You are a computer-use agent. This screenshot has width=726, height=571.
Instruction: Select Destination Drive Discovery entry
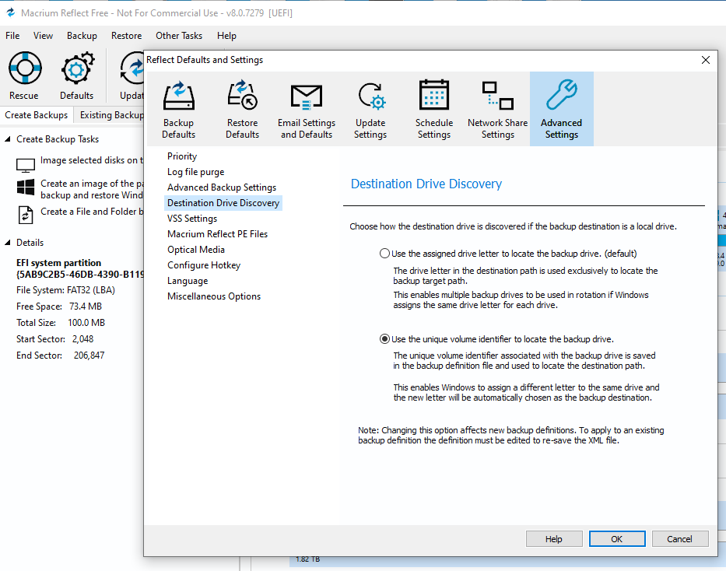click(x=223, y=203)
